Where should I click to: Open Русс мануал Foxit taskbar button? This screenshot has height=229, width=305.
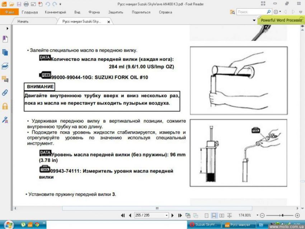click(239, 225)
